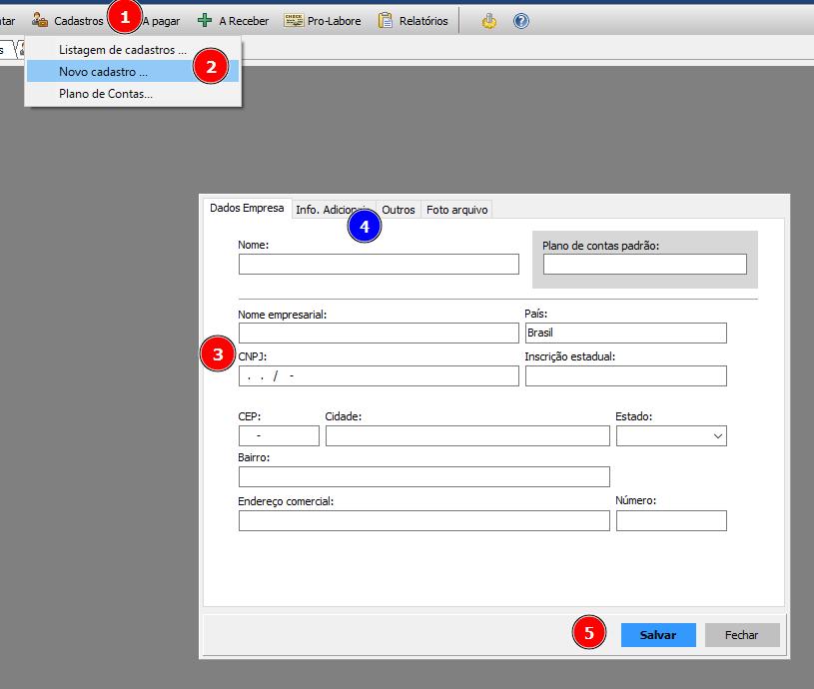
Task: Open Pro-Labore check icon
Action: click(294, 20)
